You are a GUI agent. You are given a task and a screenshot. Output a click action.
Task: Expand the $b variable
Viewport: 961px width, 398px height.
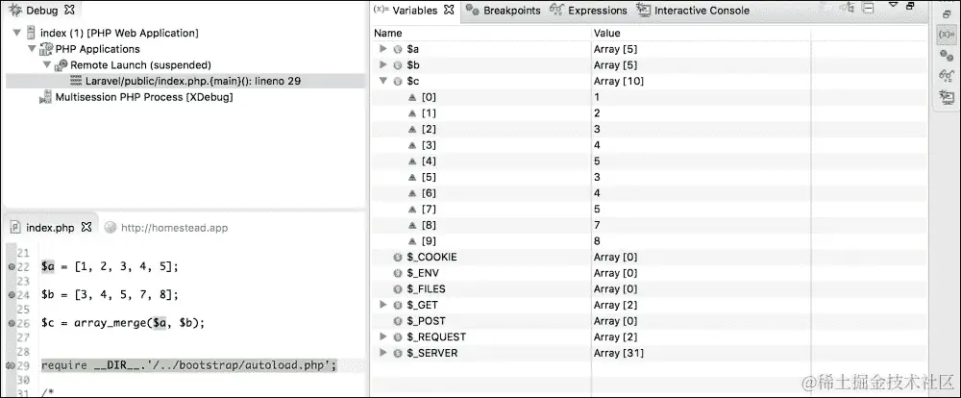383,64
